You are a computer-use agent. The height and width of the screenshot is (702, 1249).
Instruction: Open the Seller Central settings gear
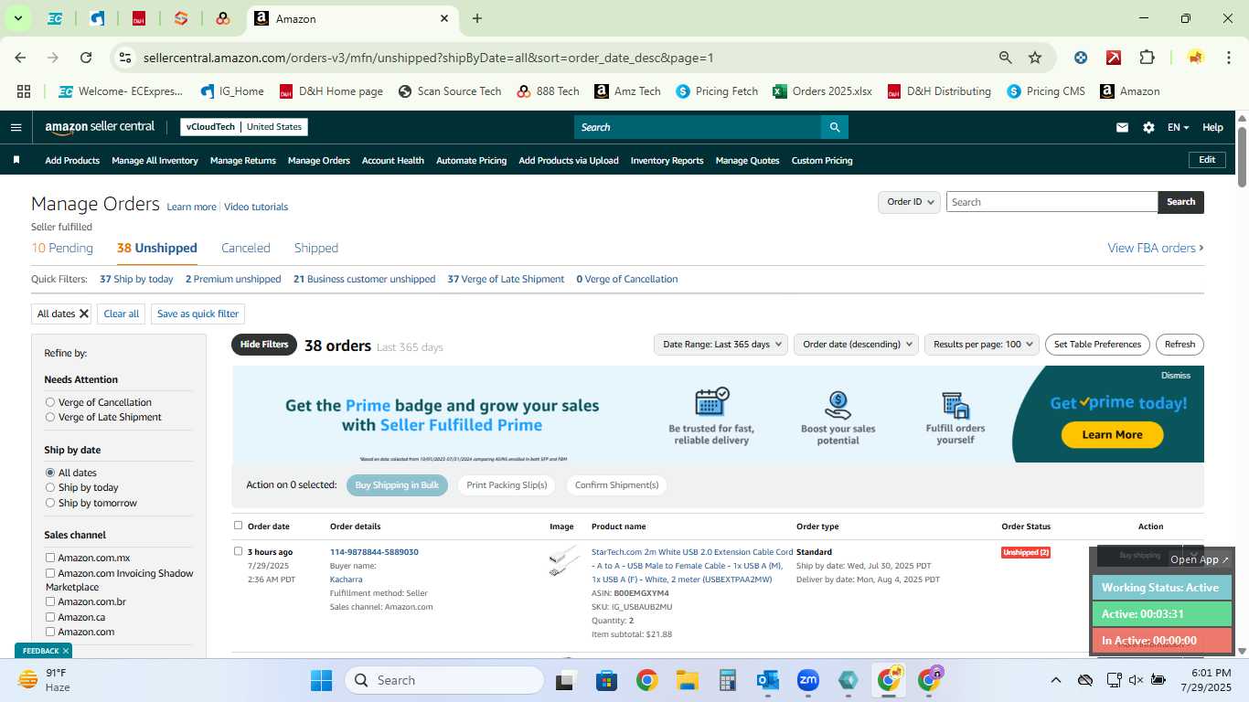[1148, 127]
